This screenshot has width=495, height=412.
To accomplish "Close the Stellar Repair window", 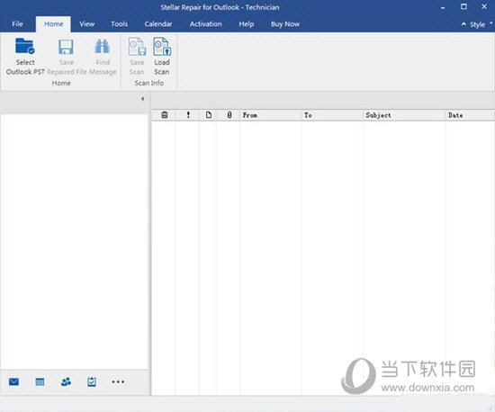I will [x=484, y=6].
